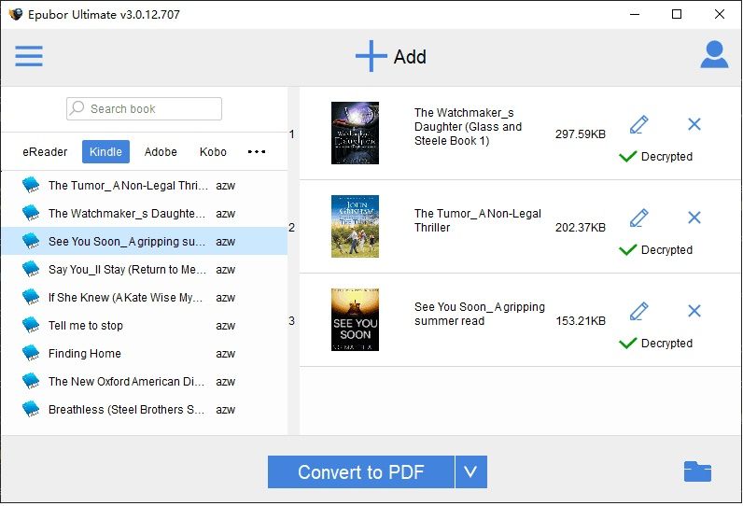Click book icon beside If She Knew
Image resolution: width=743 pixels, height=506 pixels.
31,297
